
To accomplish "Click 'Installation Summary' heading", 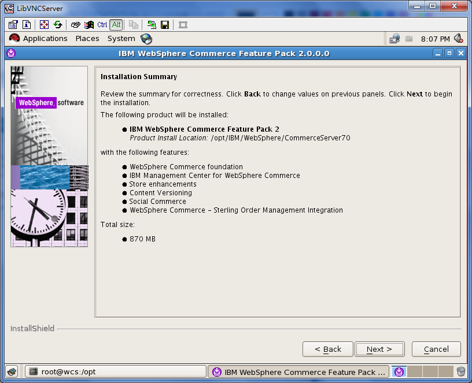I will pos(139,77).
